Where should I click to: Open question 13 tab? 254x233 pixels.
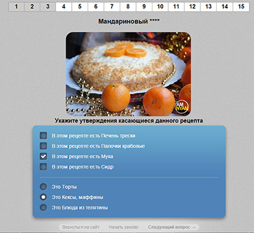click(x=209, y=7)
